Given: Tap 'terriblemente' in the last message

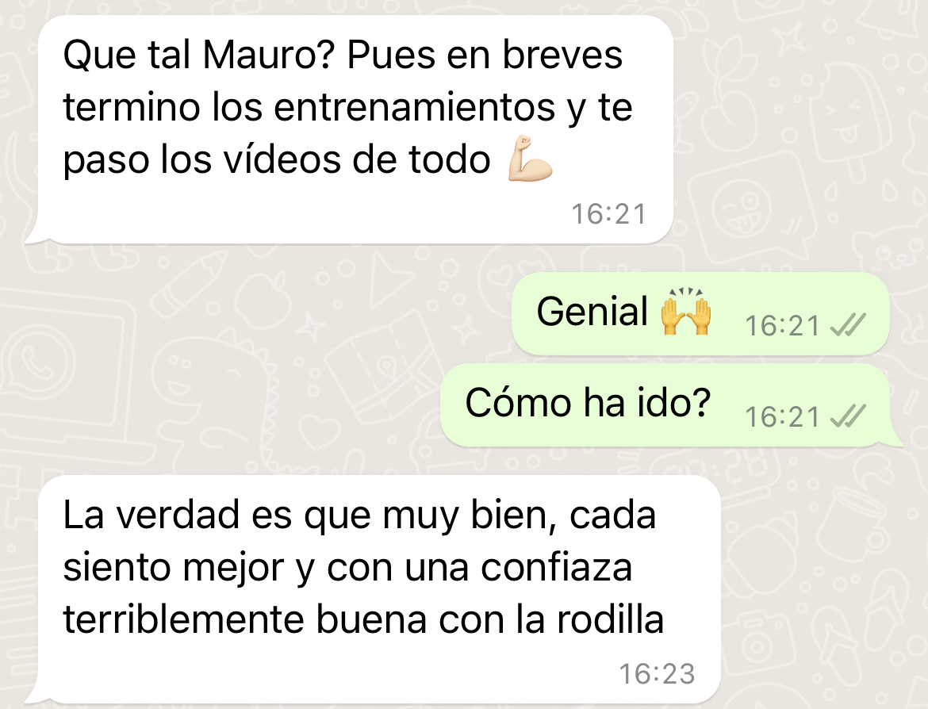Looking at the screenshot, I should [x=184, y=619].
